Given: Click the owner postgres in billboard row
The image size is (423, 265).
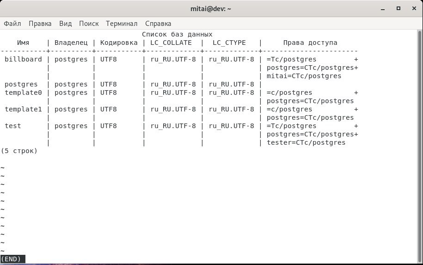Looking at the screenshot, I should (x=71, y=59).
